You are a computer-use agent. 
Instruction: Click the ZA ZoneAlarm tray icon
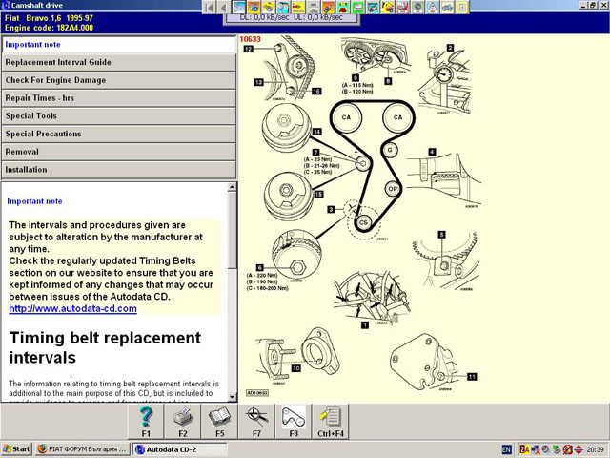tap(524, 448)
